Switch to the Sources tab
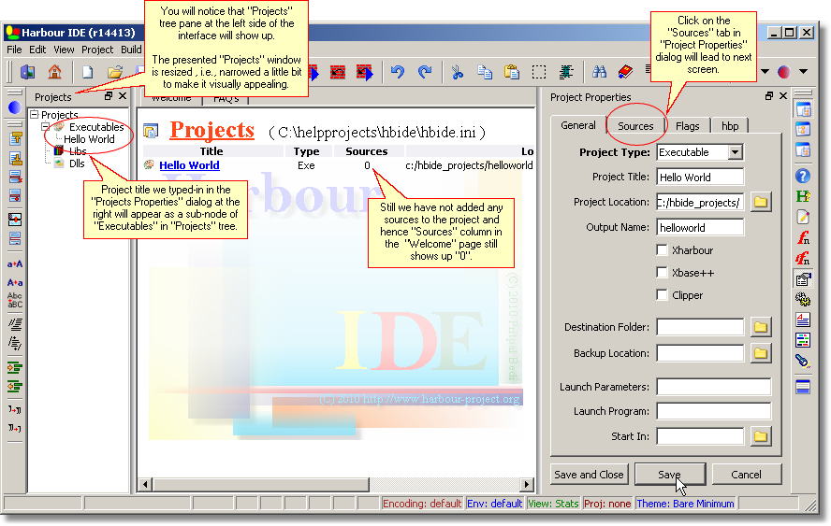 coord(635,126)
